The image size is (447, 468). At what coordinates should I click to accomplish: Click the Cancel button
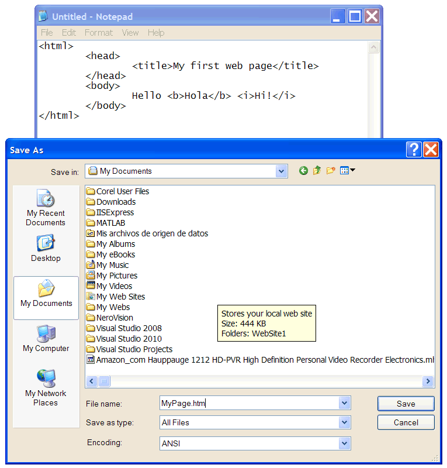tap(406, 422)
